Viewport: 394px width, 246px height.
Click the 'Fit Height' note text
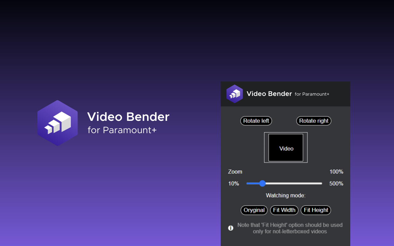point(290,228)
